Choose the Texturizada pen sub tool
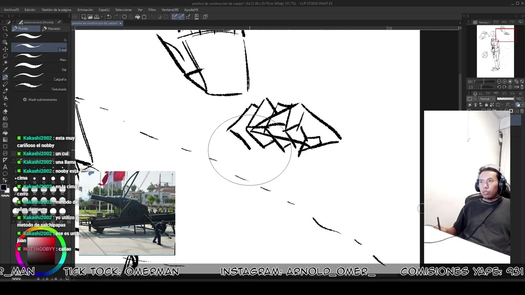The width and height of the screenshot is (525, 295). 39,86
